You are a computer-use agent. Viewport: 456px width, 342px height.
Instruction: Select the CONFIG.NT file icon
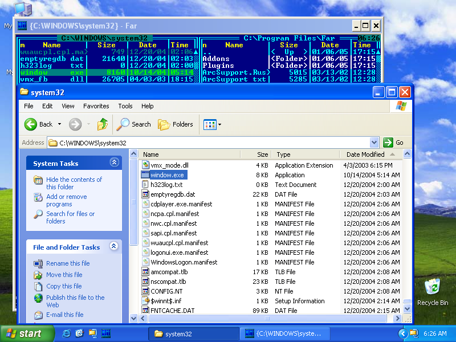coord(145,291)
